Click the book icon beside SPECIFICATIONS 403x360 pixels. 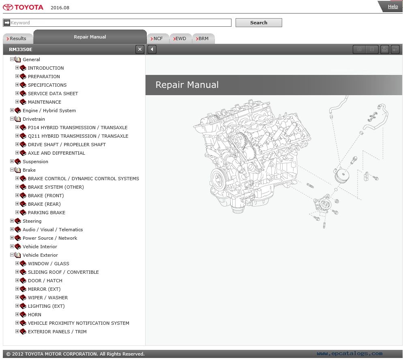pyautogui.click(x=23, y=85)
